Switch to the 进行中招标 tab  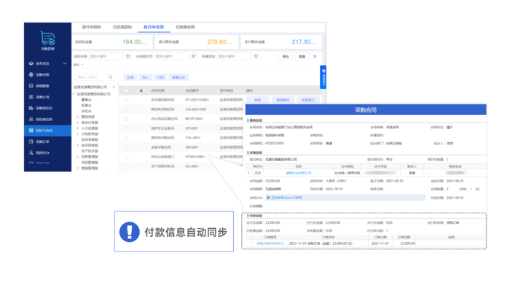pyautogui.click(x=91, y=27)
